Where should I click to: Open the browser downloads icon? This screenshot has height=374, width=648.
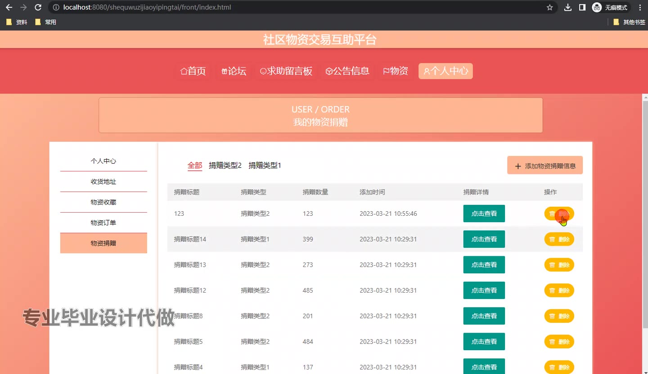tap(568, 7)
